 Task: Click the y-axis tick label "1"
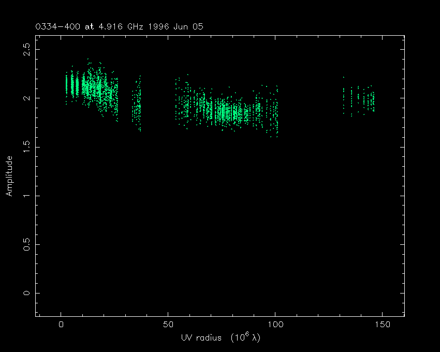point(28,196)
